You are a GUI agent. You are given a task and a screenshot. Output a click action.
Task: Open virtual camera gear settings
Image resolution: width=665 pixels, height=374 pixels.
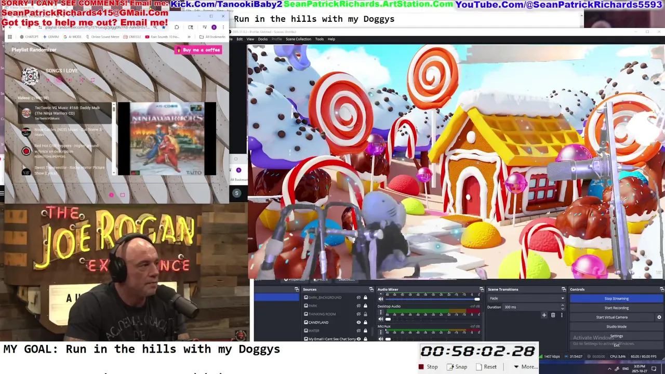(x=659, y=317)
